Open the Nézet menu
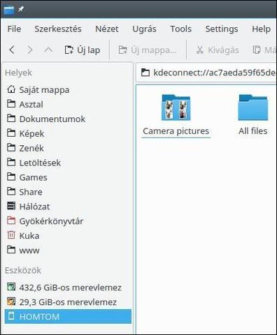 click(107, 29)
